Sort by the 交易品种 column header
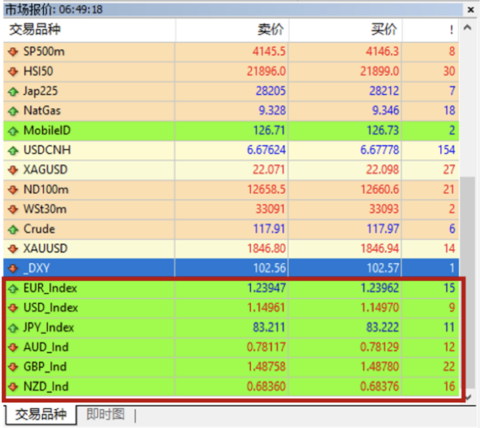This screenshot has height=428, width=480. pos(89,30)
